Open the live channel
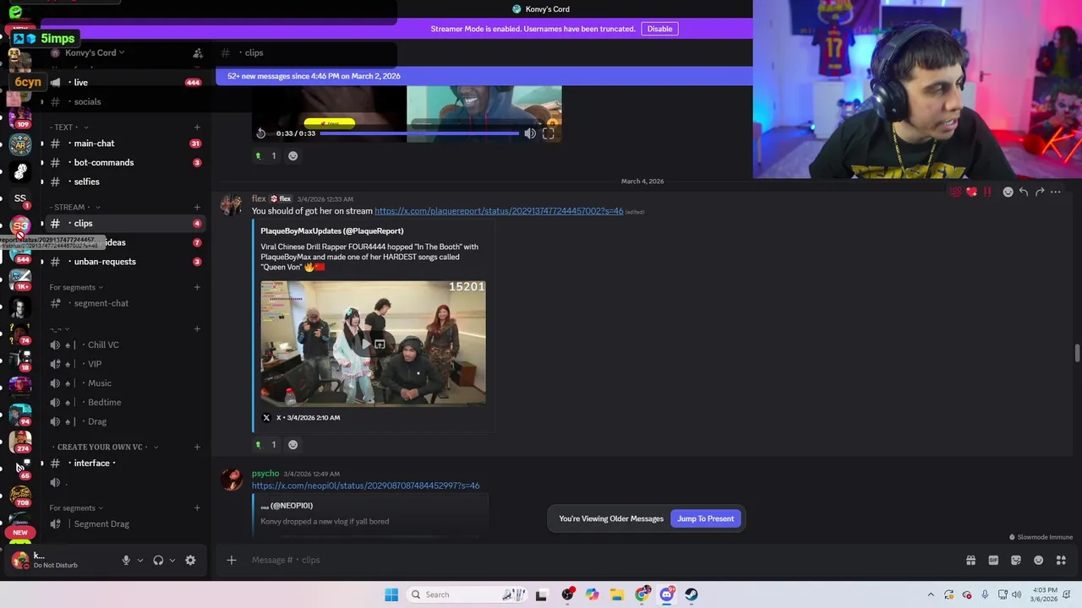Screen dimensions: 1082x608 (x=123, y=82)
